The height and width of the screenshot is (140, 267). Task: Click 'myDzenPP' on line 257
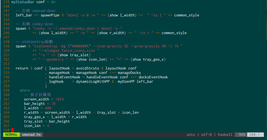point(126,81)
